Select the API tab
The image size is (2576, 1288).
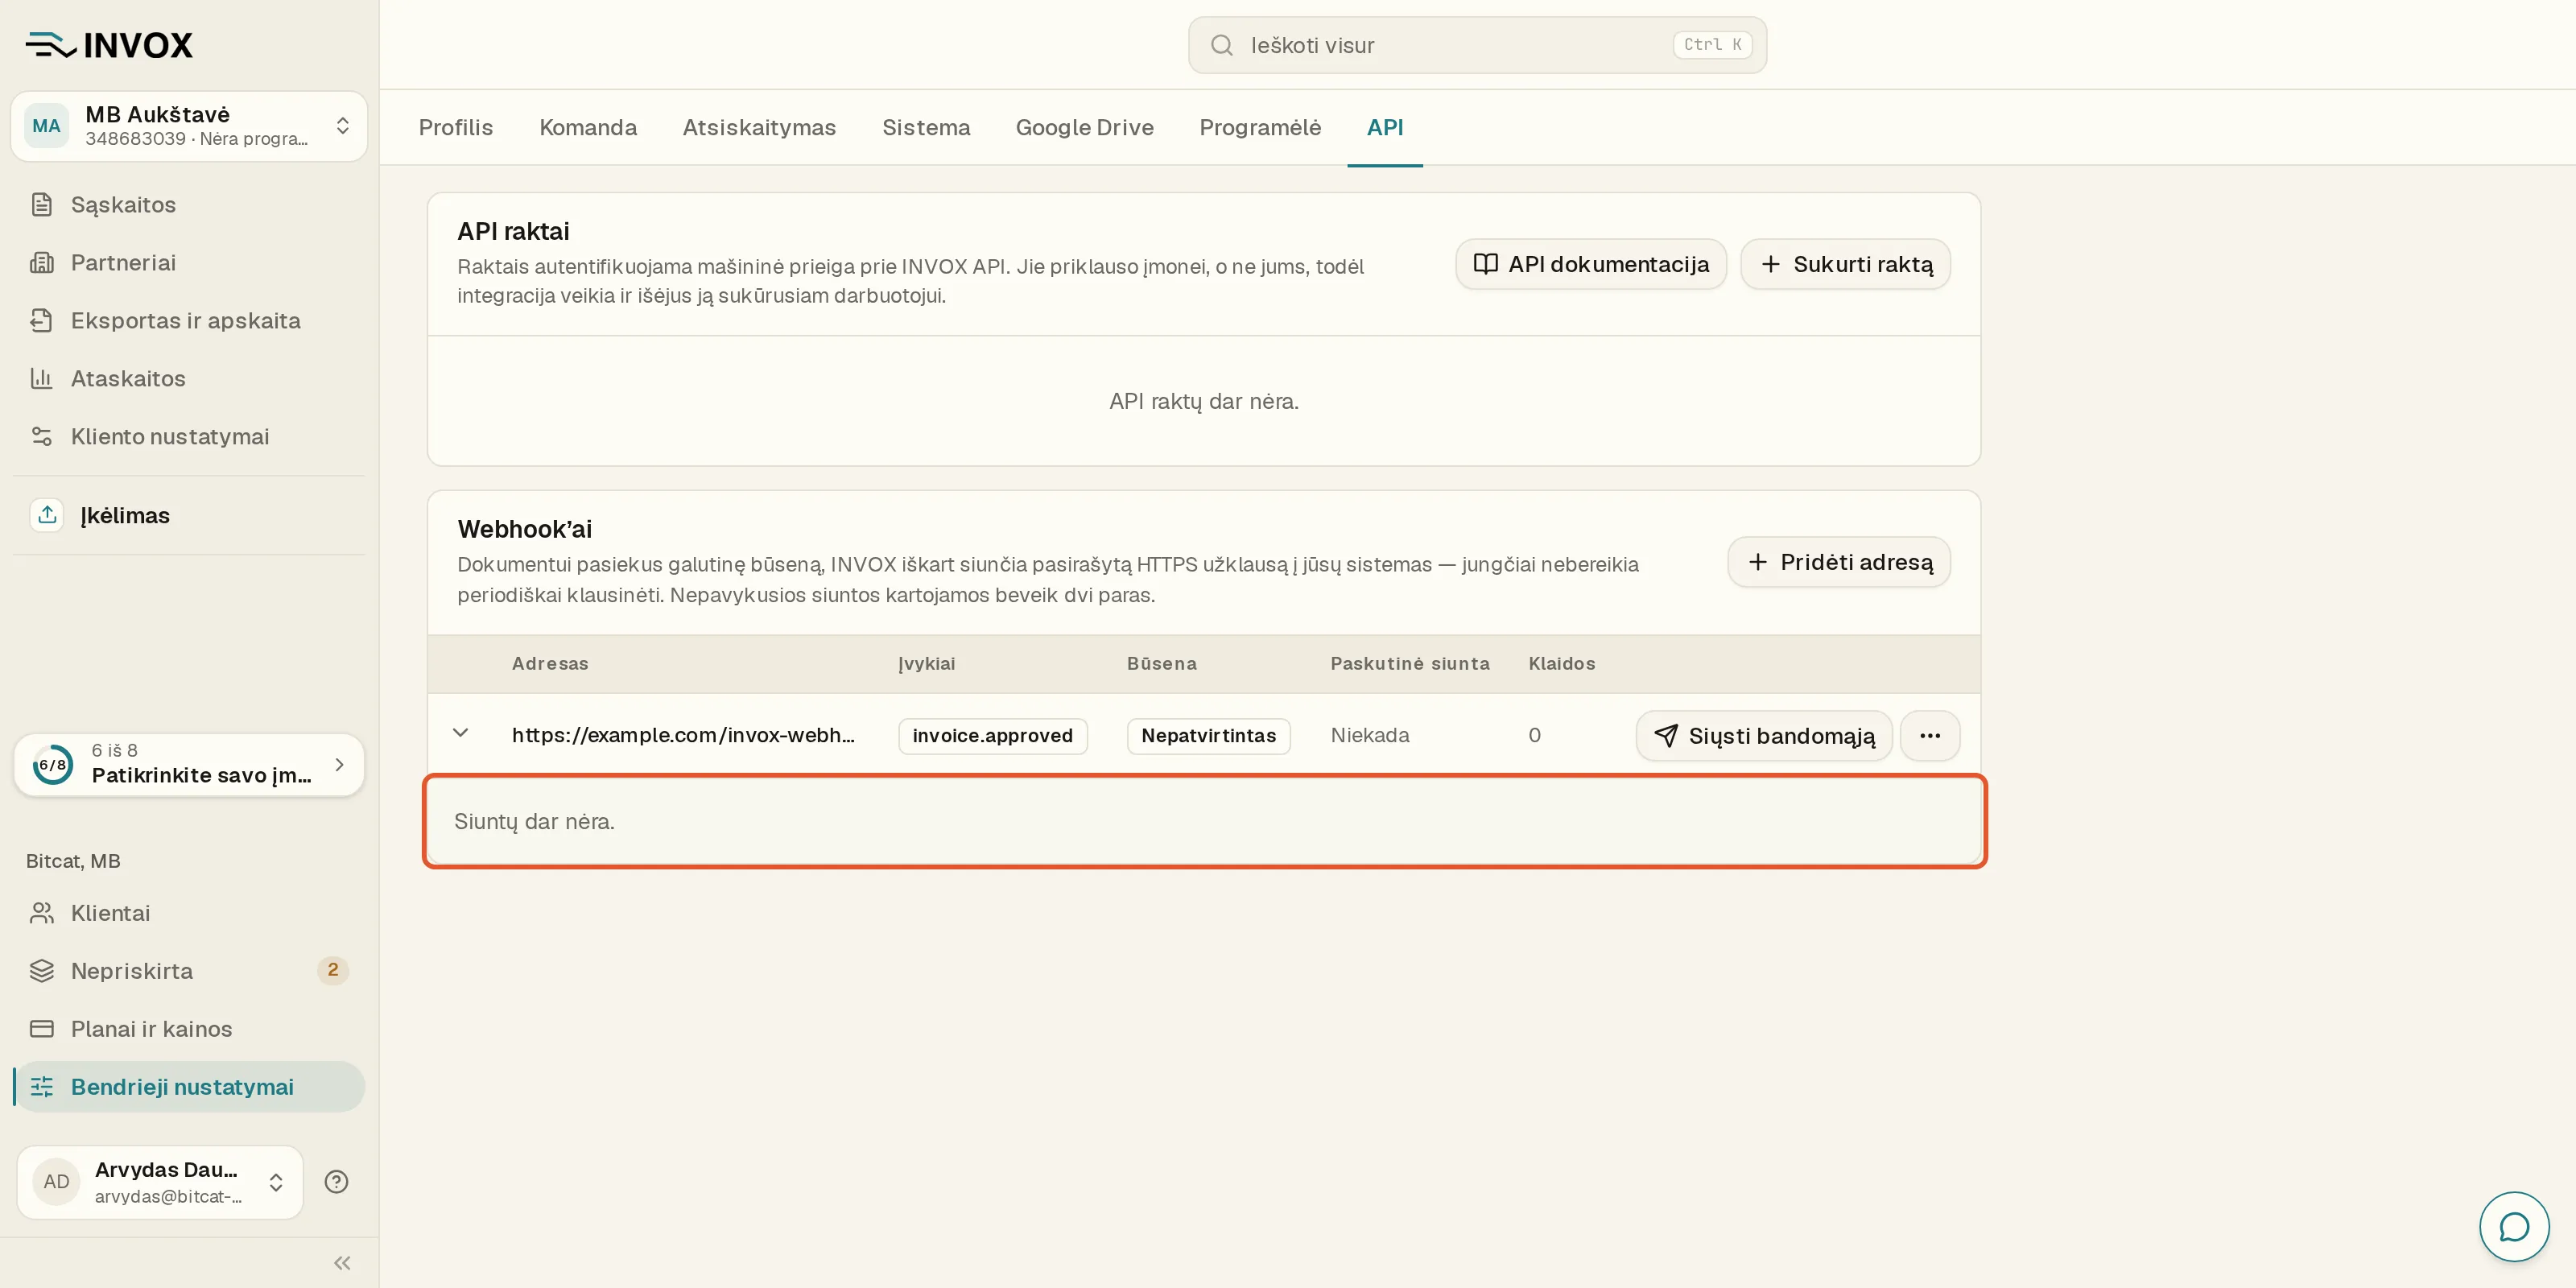pyautogui.click(x=1385, y=128)
